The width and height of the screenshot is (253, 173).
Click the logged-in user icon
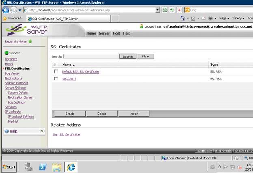point(141,26)
